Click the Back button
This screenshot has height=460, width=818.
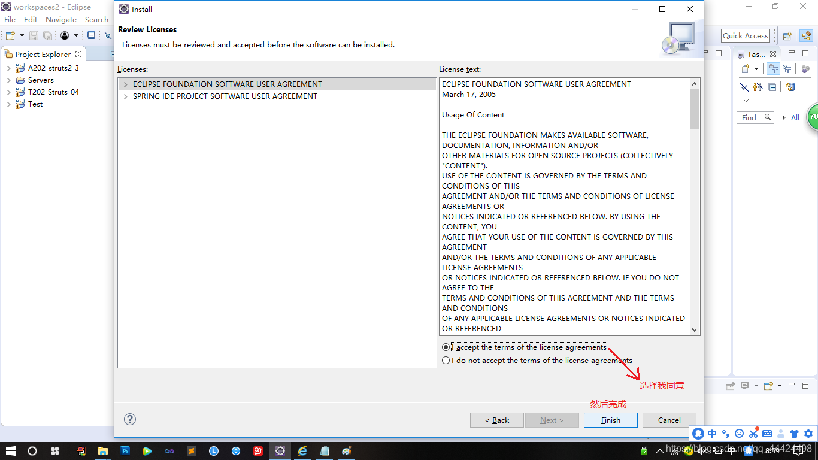[497, 420]
